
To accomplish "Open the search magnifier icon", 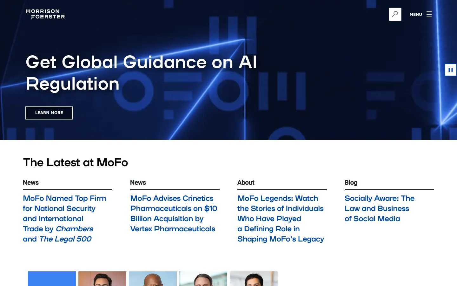I will pyautogui.click(x=395, y=14).
